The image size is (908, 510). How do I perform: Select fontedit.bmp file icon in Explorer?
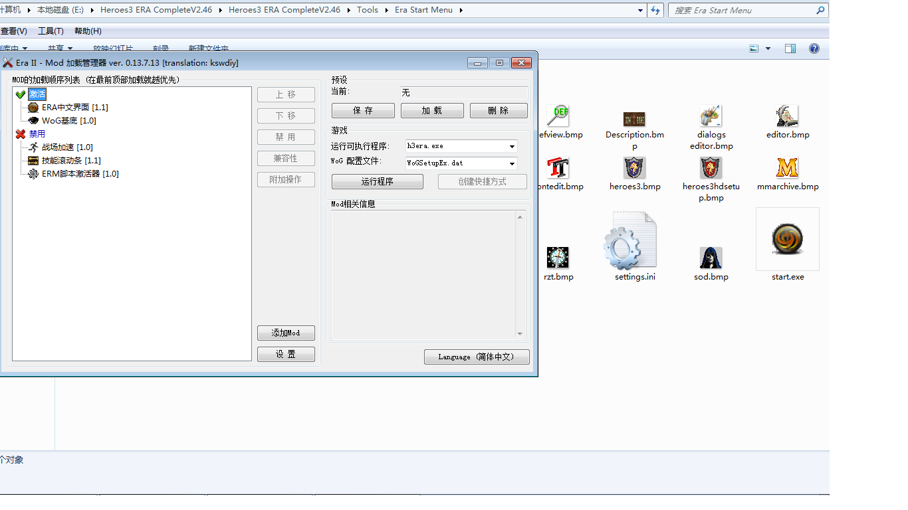coord(557,168)
